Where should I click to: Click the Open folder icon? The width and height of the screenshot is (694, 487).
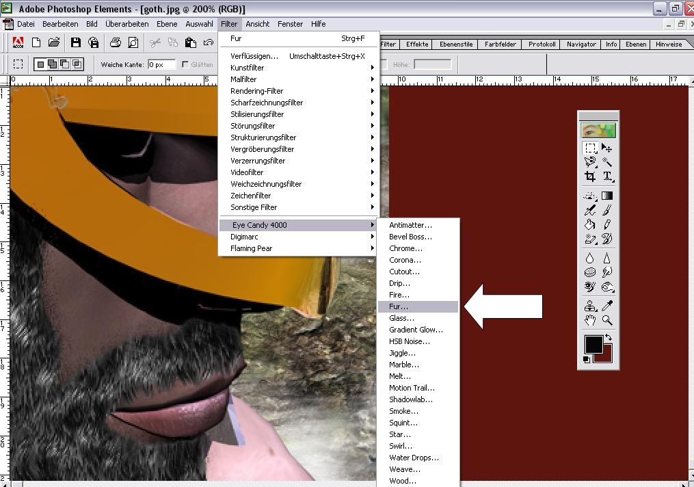54,42
